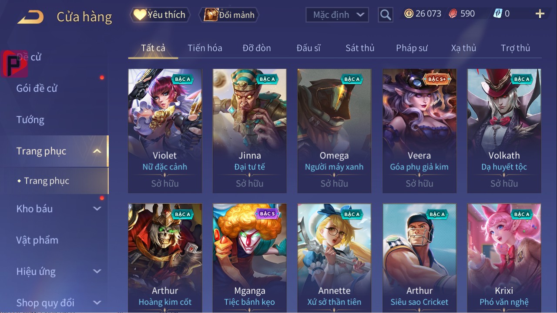Screen dimensions: 557x313
Task: Tap the golden back arrow icon
Action: [30, 17]
